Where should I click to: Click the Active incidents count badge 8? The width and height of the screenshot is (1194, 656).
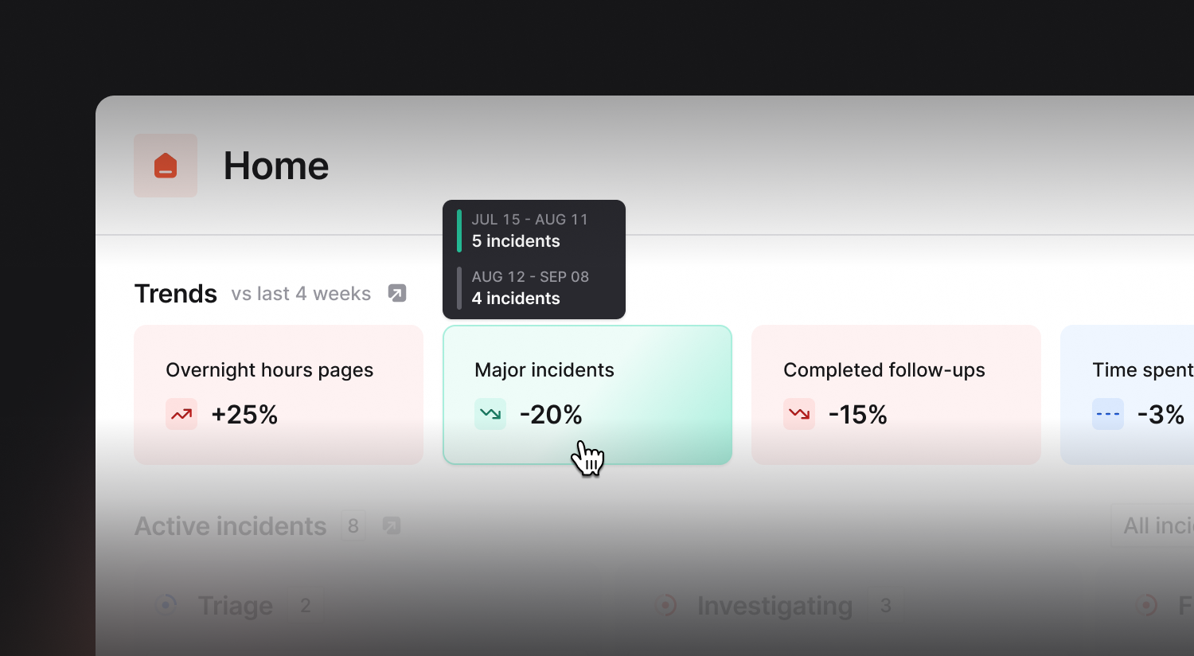[353, 525]
